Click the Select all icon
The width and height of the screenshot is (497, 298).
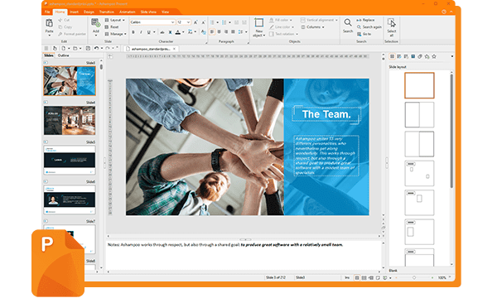coord(391,23)
